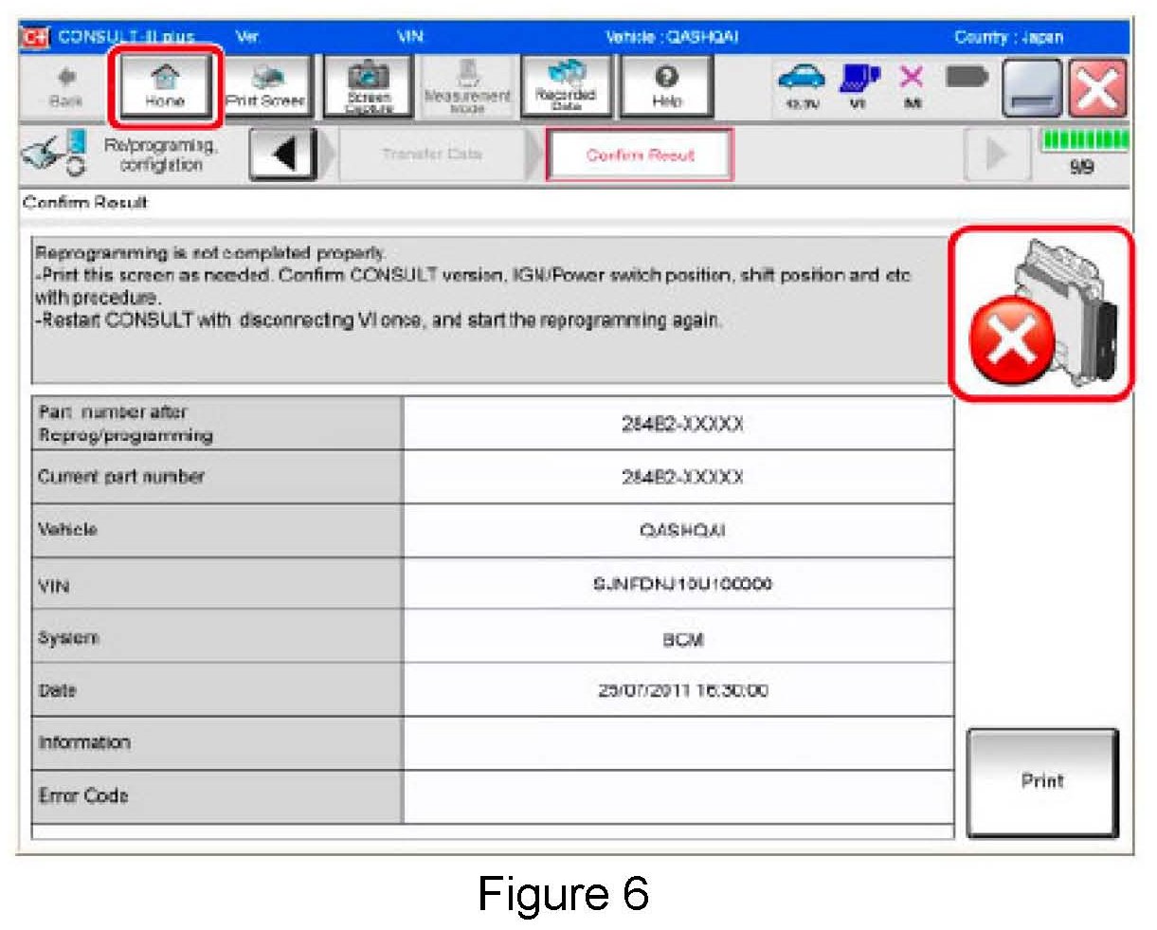Open Print Screen tool

265,86
